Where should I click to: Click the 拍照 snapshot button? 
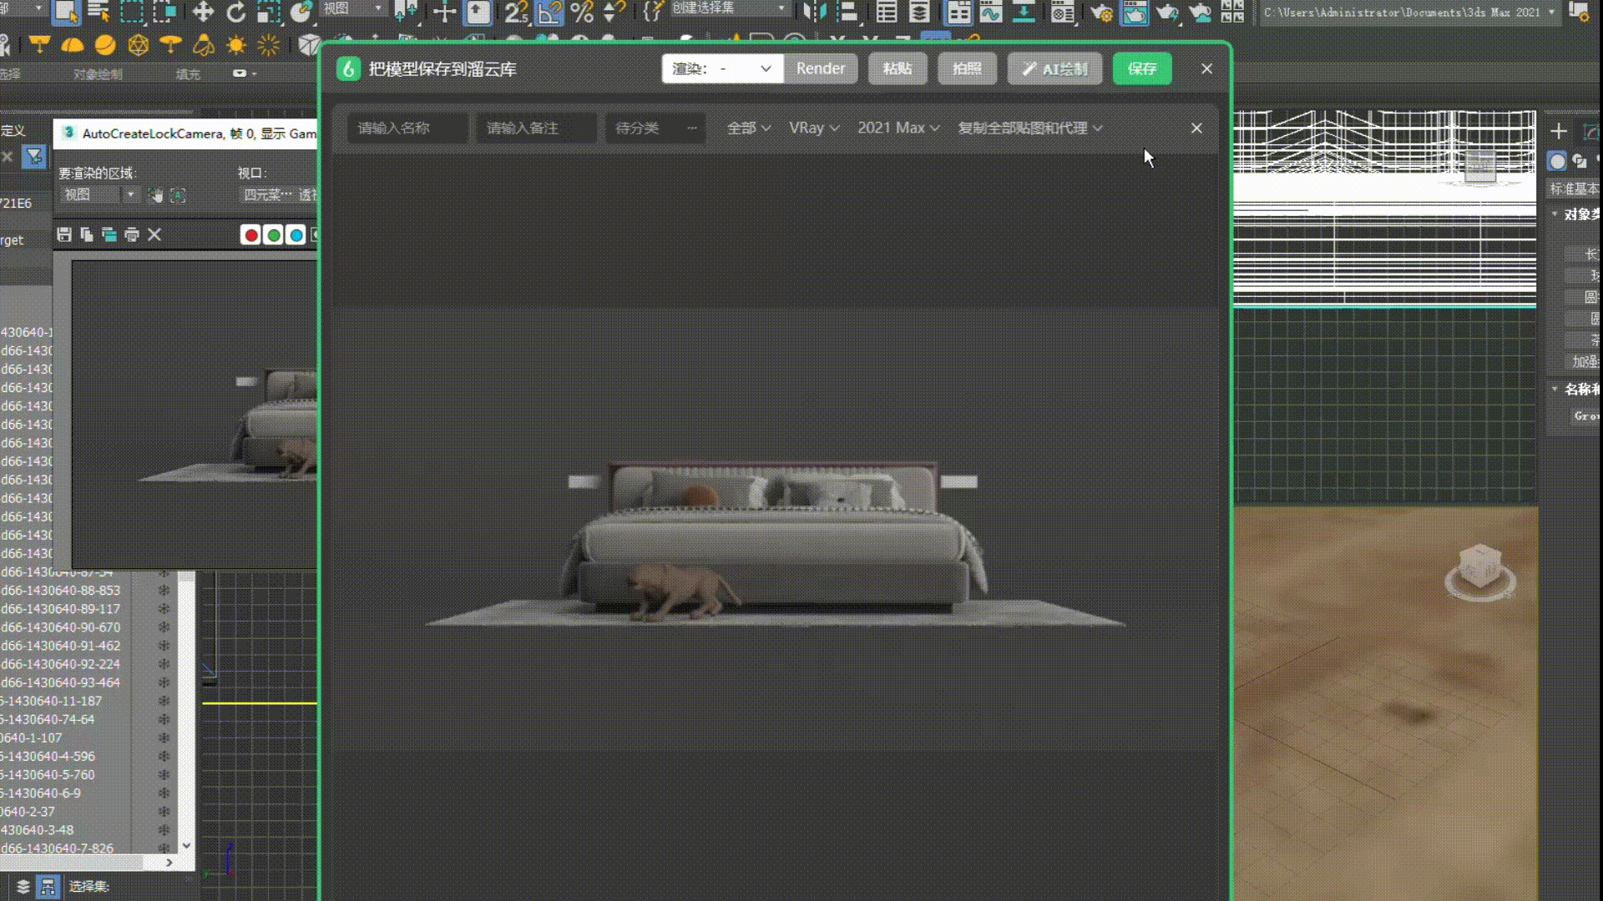click(967, 68)
